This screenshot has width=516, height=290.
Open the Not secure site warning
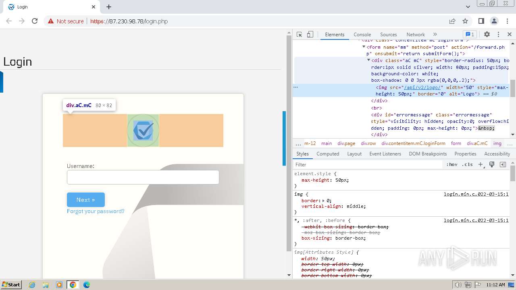[x=66, y=21]
